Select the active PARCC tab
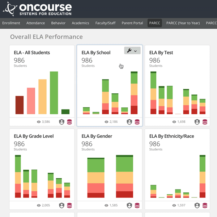The width and height of the screenshot is (217, 217). click(x=154, y=23)
